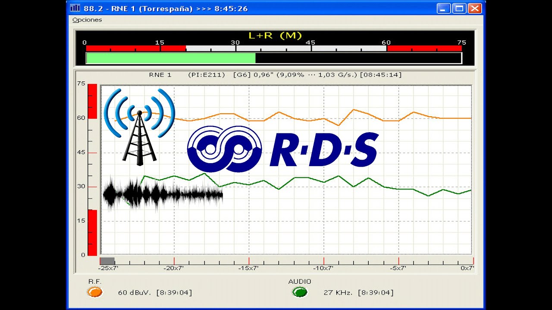Click the RDS logo graphic

click(x=283, y=149)
